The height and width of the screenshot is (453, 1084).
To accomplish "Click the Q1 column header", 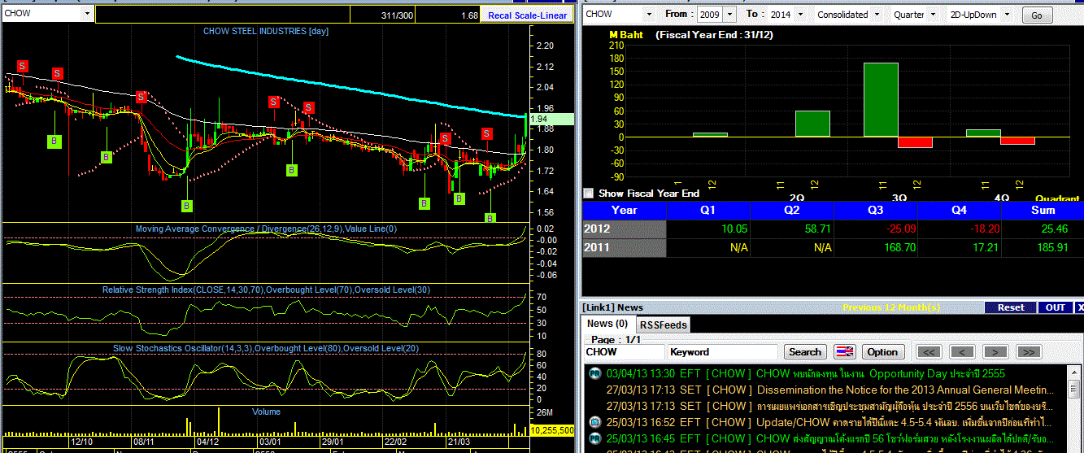I will click(710, 210).
